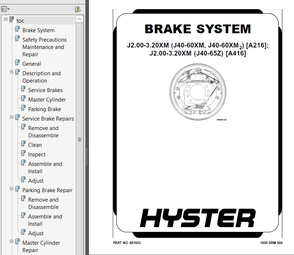This screenshot has height=255, width=294.
Task: Click the bookmark icon beside Service Brakes
Action: click(x=23, y=89)
